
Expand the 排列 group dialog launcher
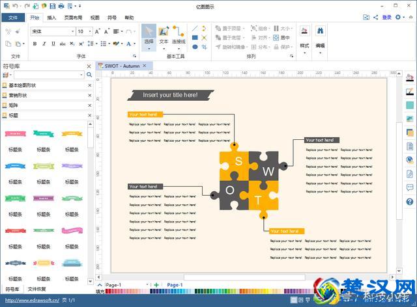(291, 56)
